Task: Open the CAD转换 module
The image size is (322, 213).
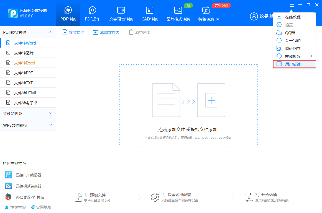Action: 149,14
